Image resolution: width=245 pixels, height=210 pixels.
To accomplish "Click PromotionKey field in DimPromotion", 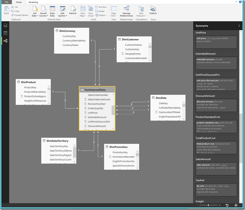I will (x=120, y=152).
